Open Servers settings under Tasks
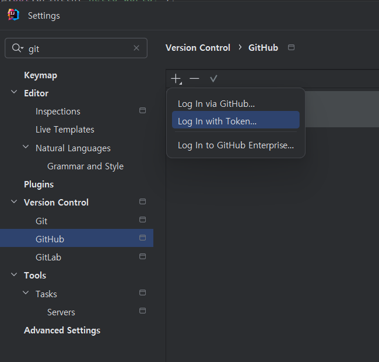The height and width of the screenshot is (362, 379). click(x=61, y=312)
